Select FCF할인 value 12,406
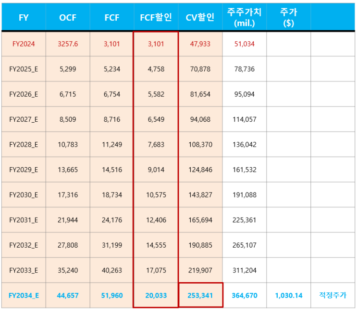The width and height of the screenshot is (357, 310). (x=156, y=220)
